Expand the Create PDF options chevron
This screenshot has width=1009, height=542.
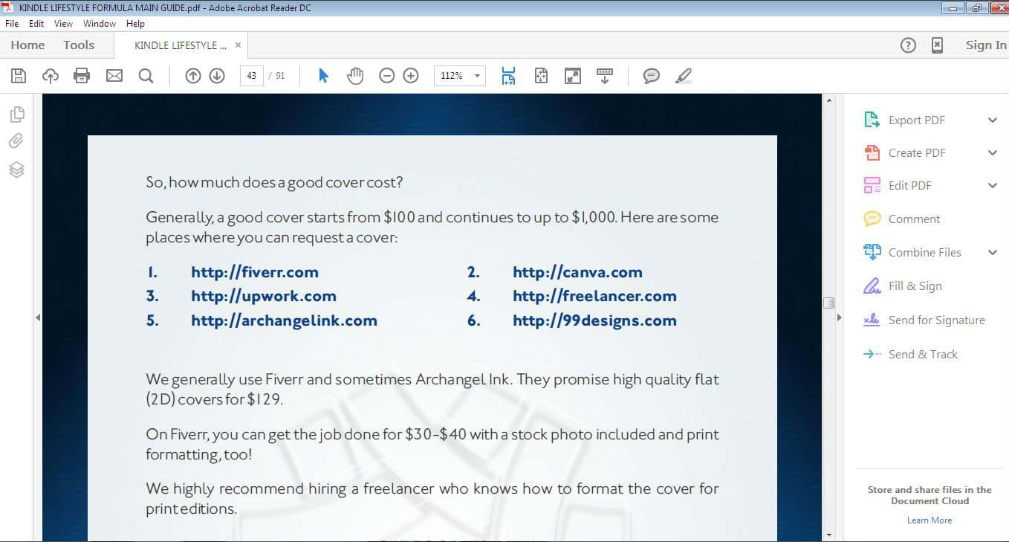coord(993,152)
